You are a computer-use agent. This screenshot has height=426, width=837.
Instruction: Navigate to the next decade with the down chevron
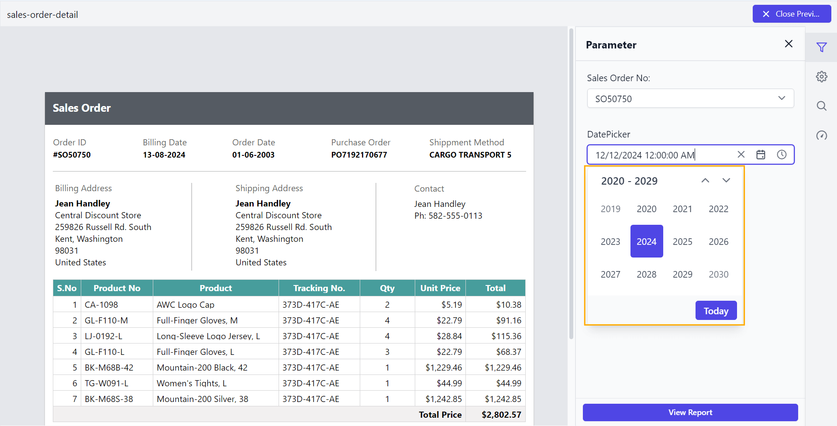[726, 180]
